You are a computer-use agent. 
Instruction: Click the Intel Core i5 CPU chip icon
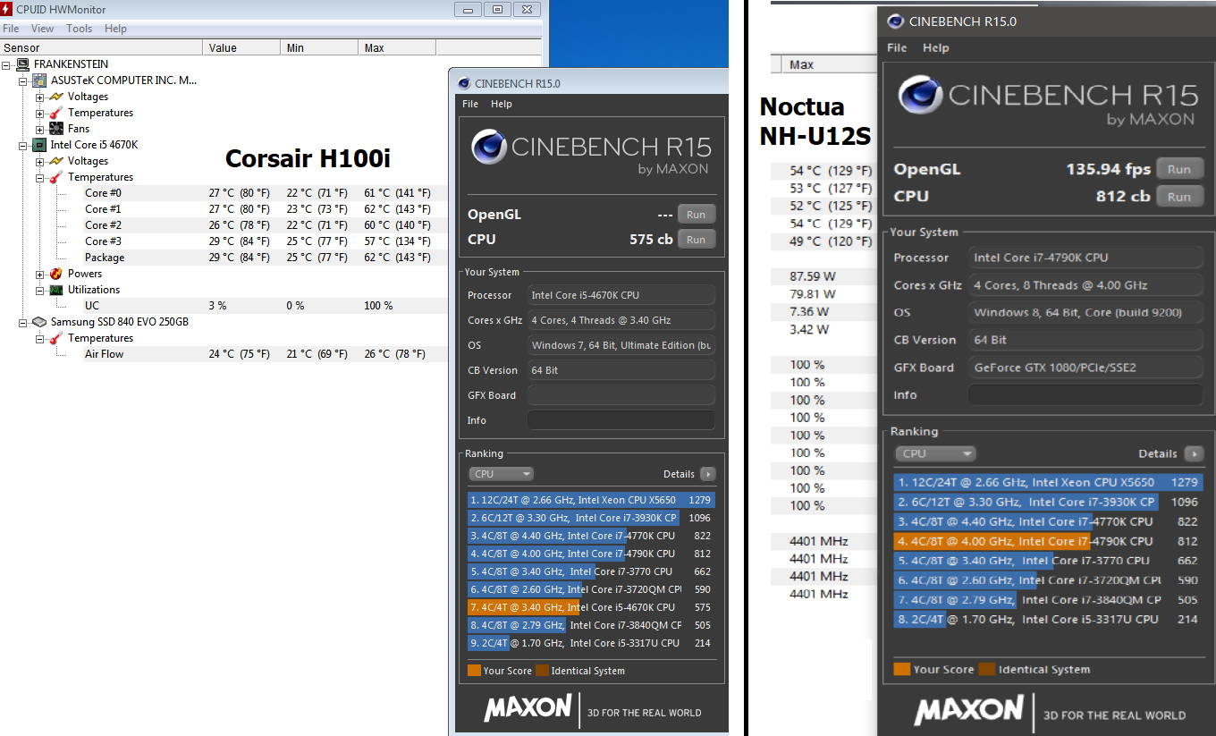tap(39, 145)
